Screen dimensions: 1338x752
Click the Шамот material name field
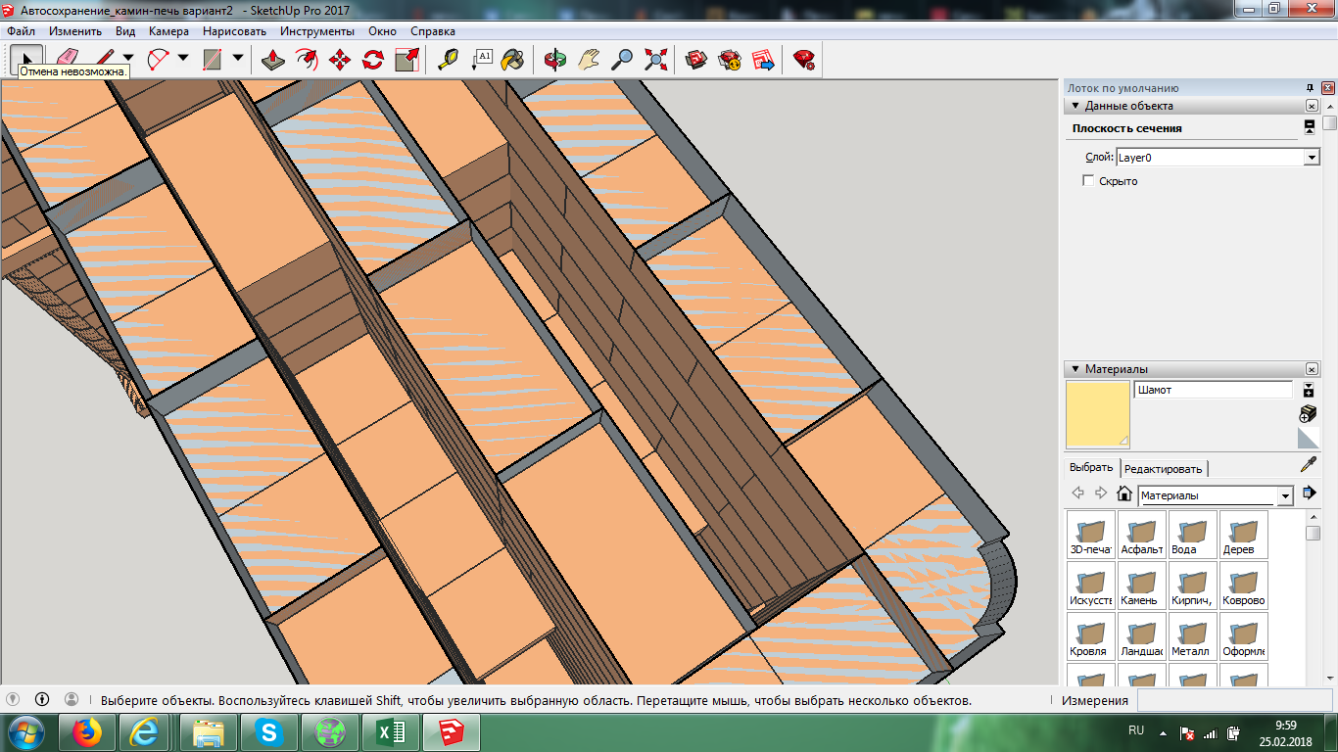[x=1213, y=390]
